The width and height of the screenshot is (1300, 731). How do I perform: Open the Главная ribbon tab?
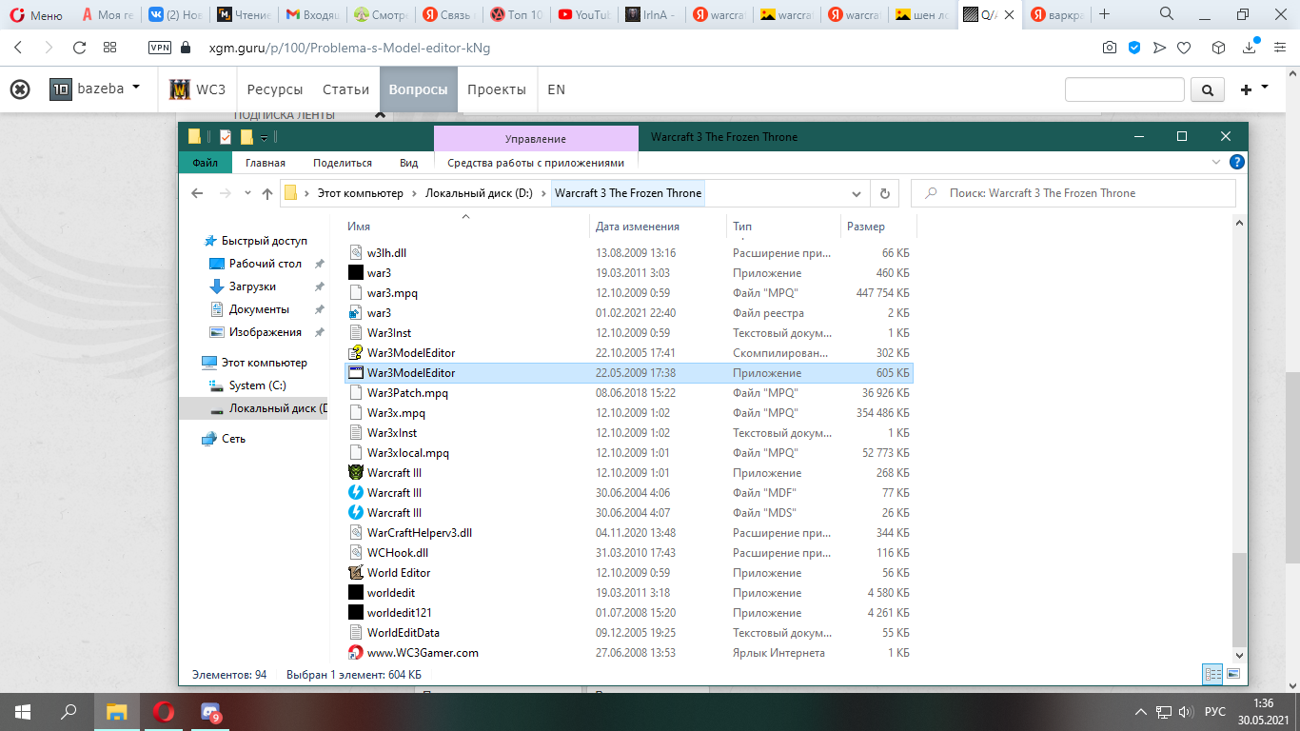(266, 163)
